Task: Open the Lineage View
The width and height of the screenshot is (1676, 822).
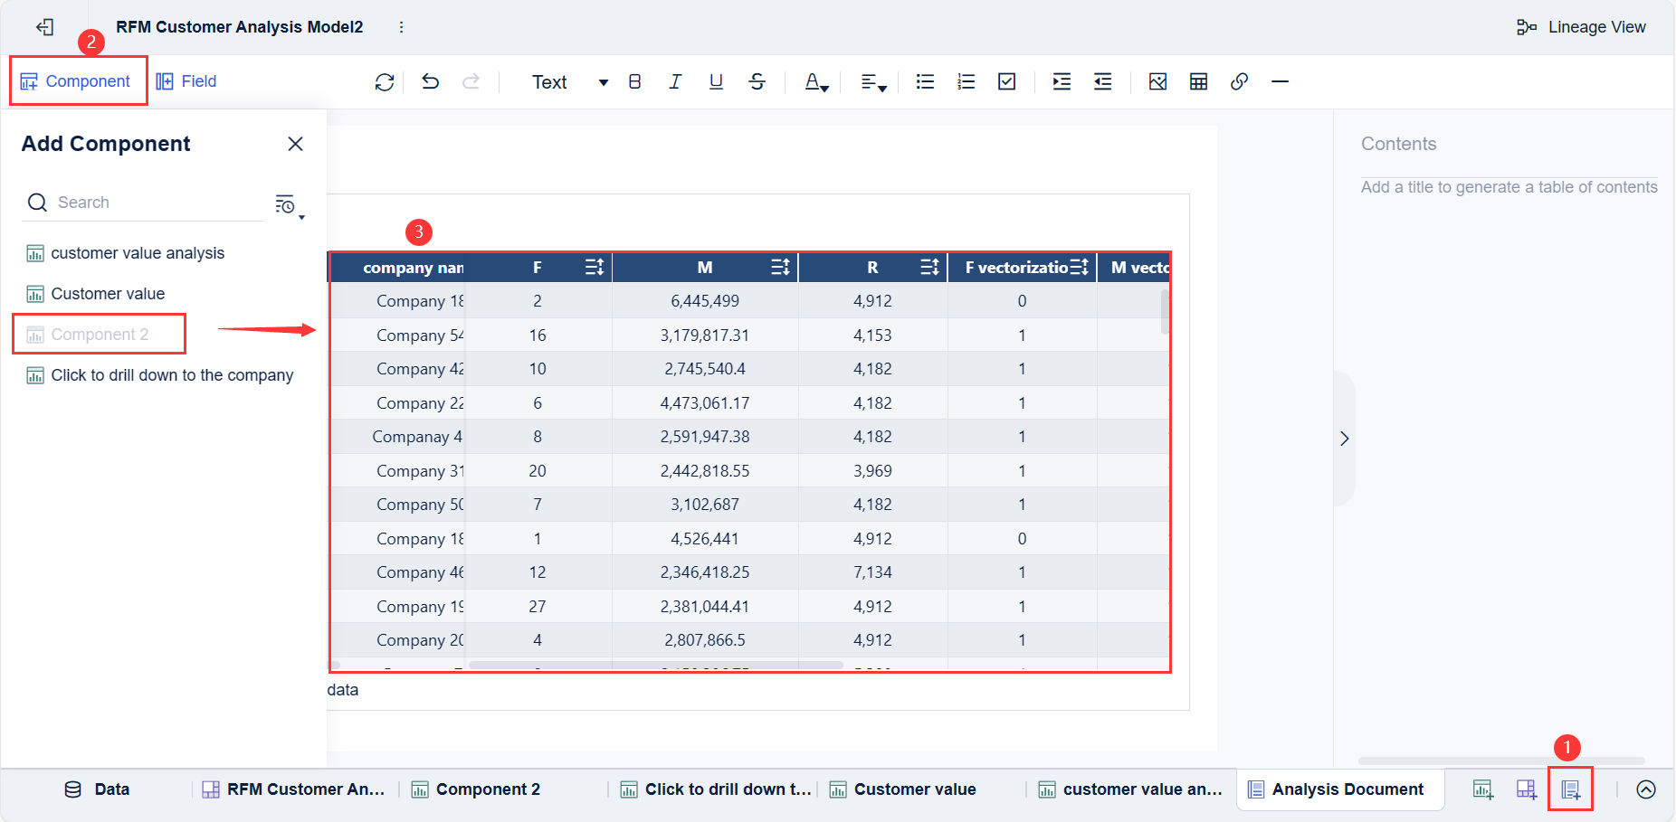Action: click(x=1581, y=26)
